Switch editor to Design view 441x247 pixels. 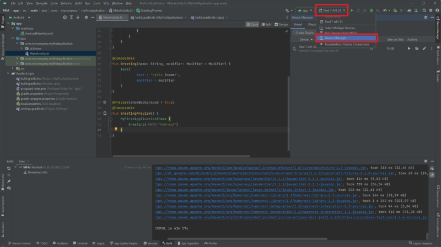pos(281,24)
